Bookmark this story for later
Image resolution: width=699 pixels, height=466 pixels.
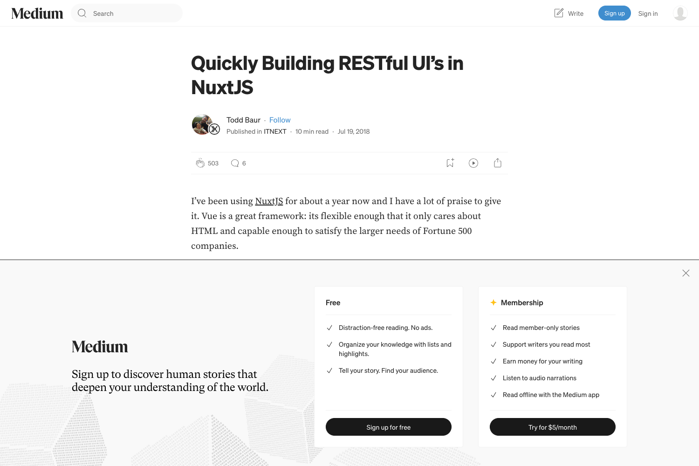pyautogui.click(x=449, y=163)
